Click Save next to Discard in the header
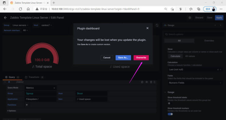 point(210,18)
